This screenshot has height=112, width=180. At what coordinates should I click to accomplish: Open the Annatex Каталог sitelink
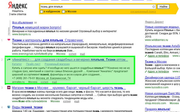coord(17,64)
